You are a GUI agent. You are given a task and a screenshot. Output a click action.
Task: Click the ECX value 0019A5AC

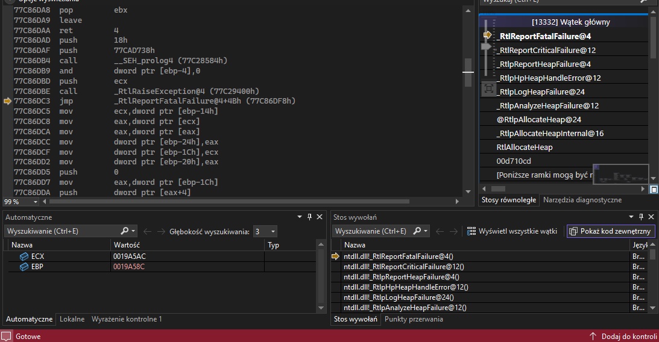coord(130,256)
